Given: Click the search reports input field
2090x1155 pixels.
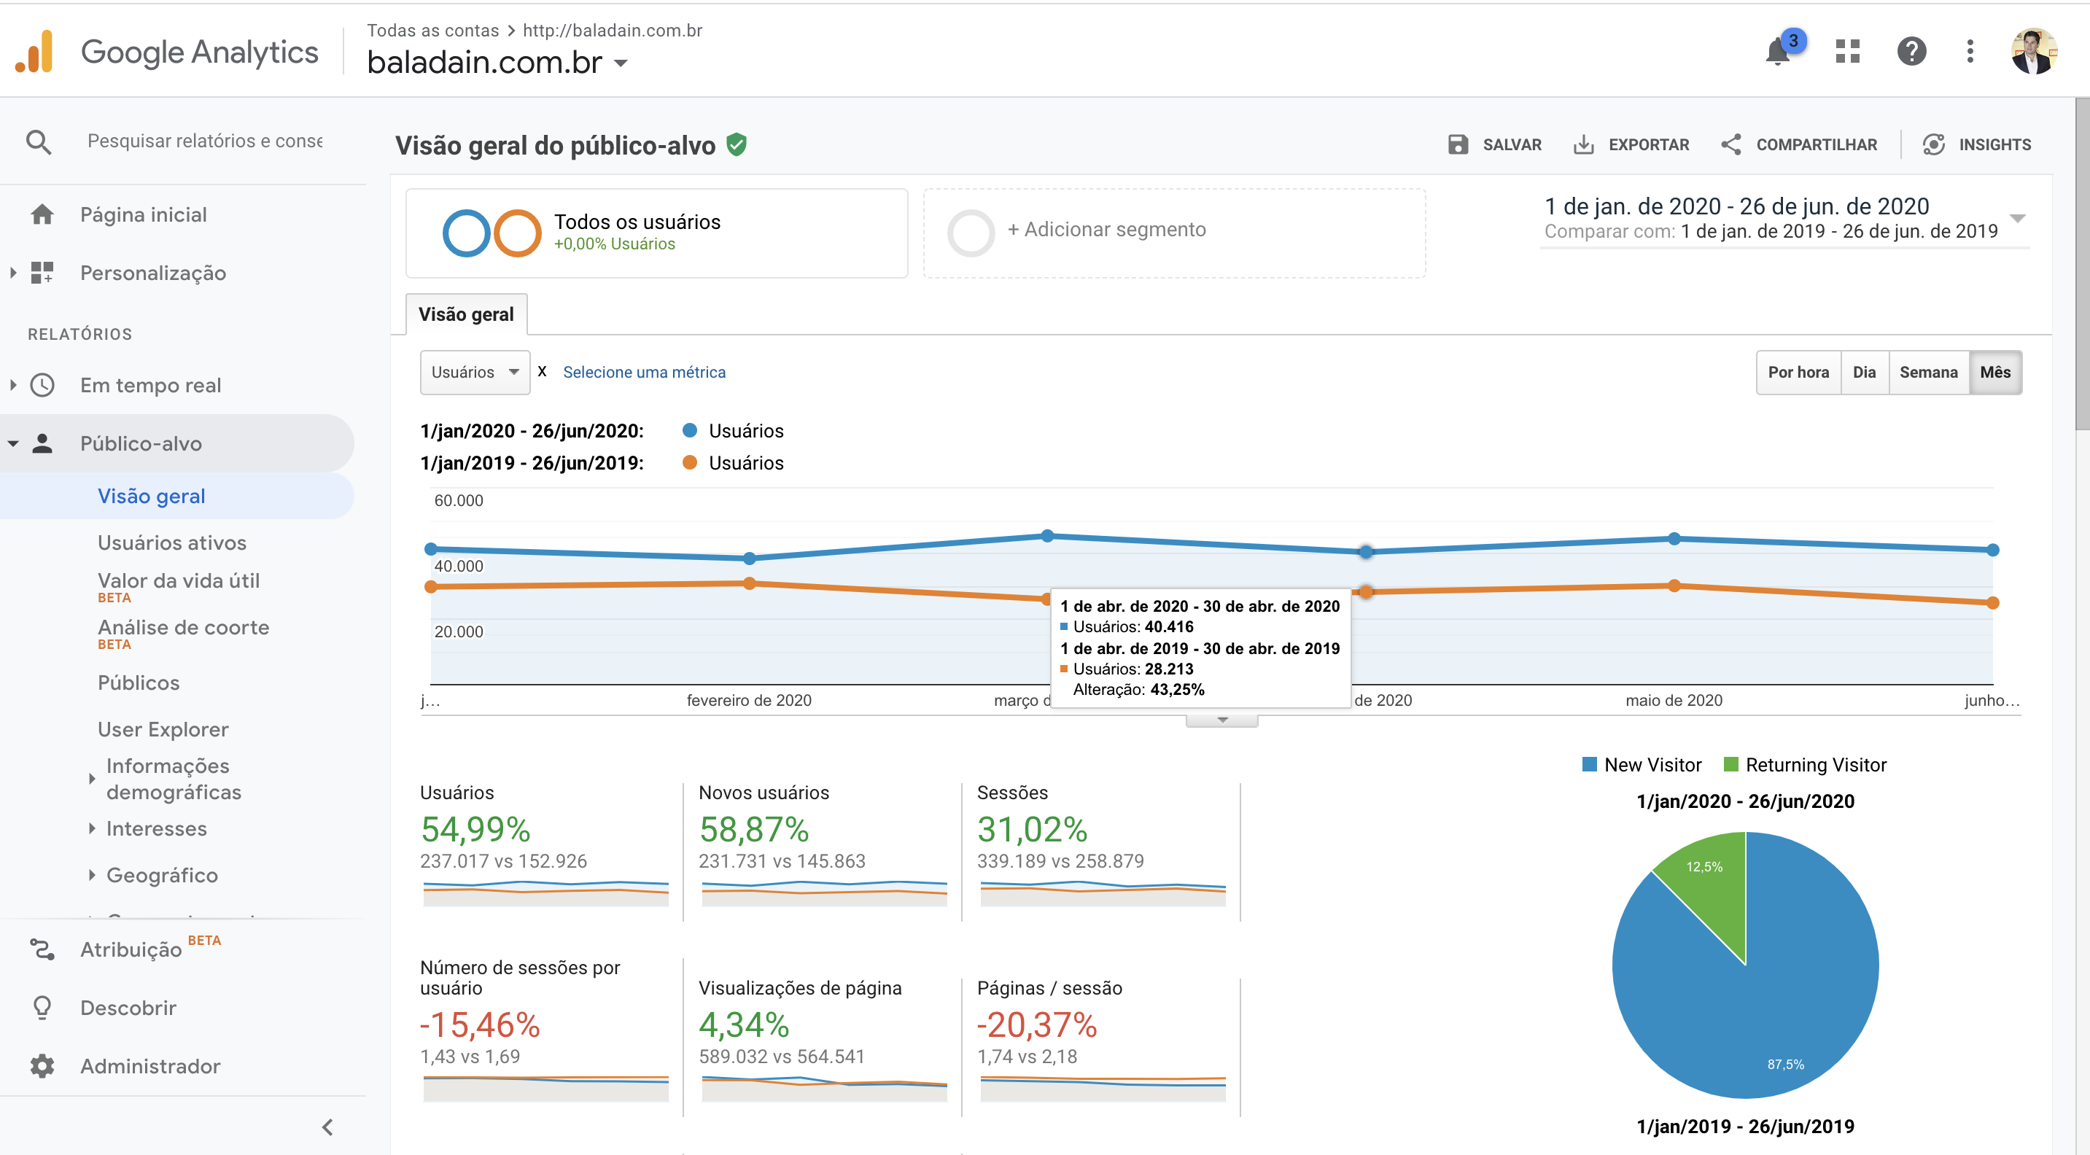Looking at the screenshot, I should tap(204, 141).
